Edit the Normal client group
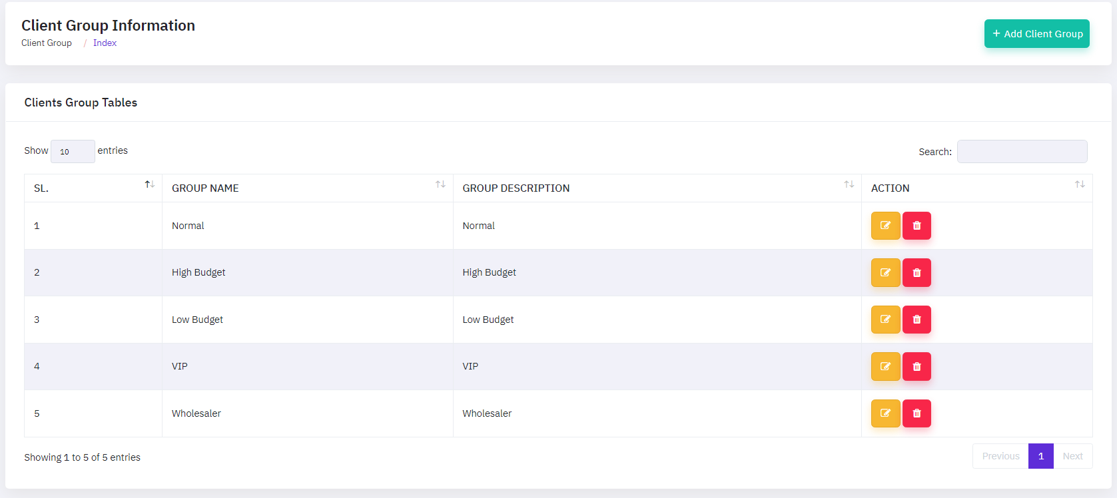Image resolution: width=1117 pixels, height=498 pixels. 885,226
